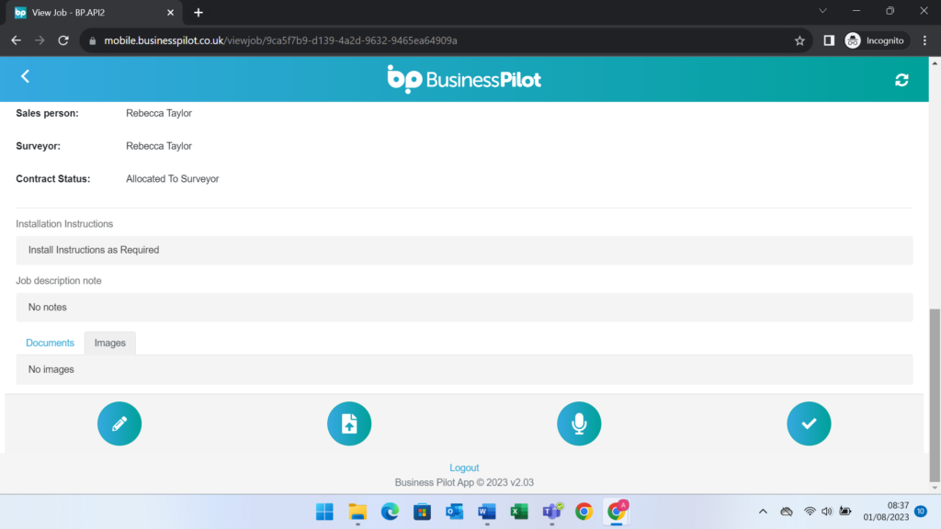Open Microsoft Teams from the taskbar
This screenshot has height=529, width=941.
pos(551,512)
